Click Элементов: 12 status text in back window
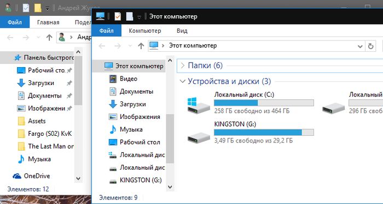 point(28,189)
